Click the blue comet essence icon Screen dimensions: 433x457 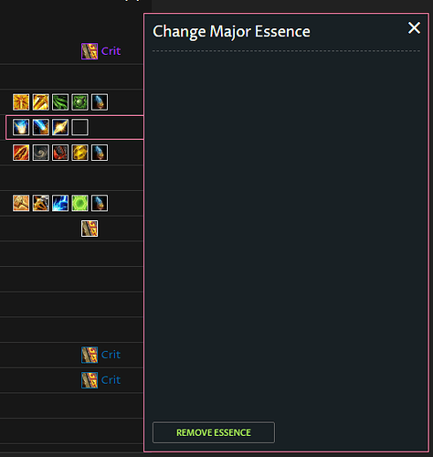(41, 127)
